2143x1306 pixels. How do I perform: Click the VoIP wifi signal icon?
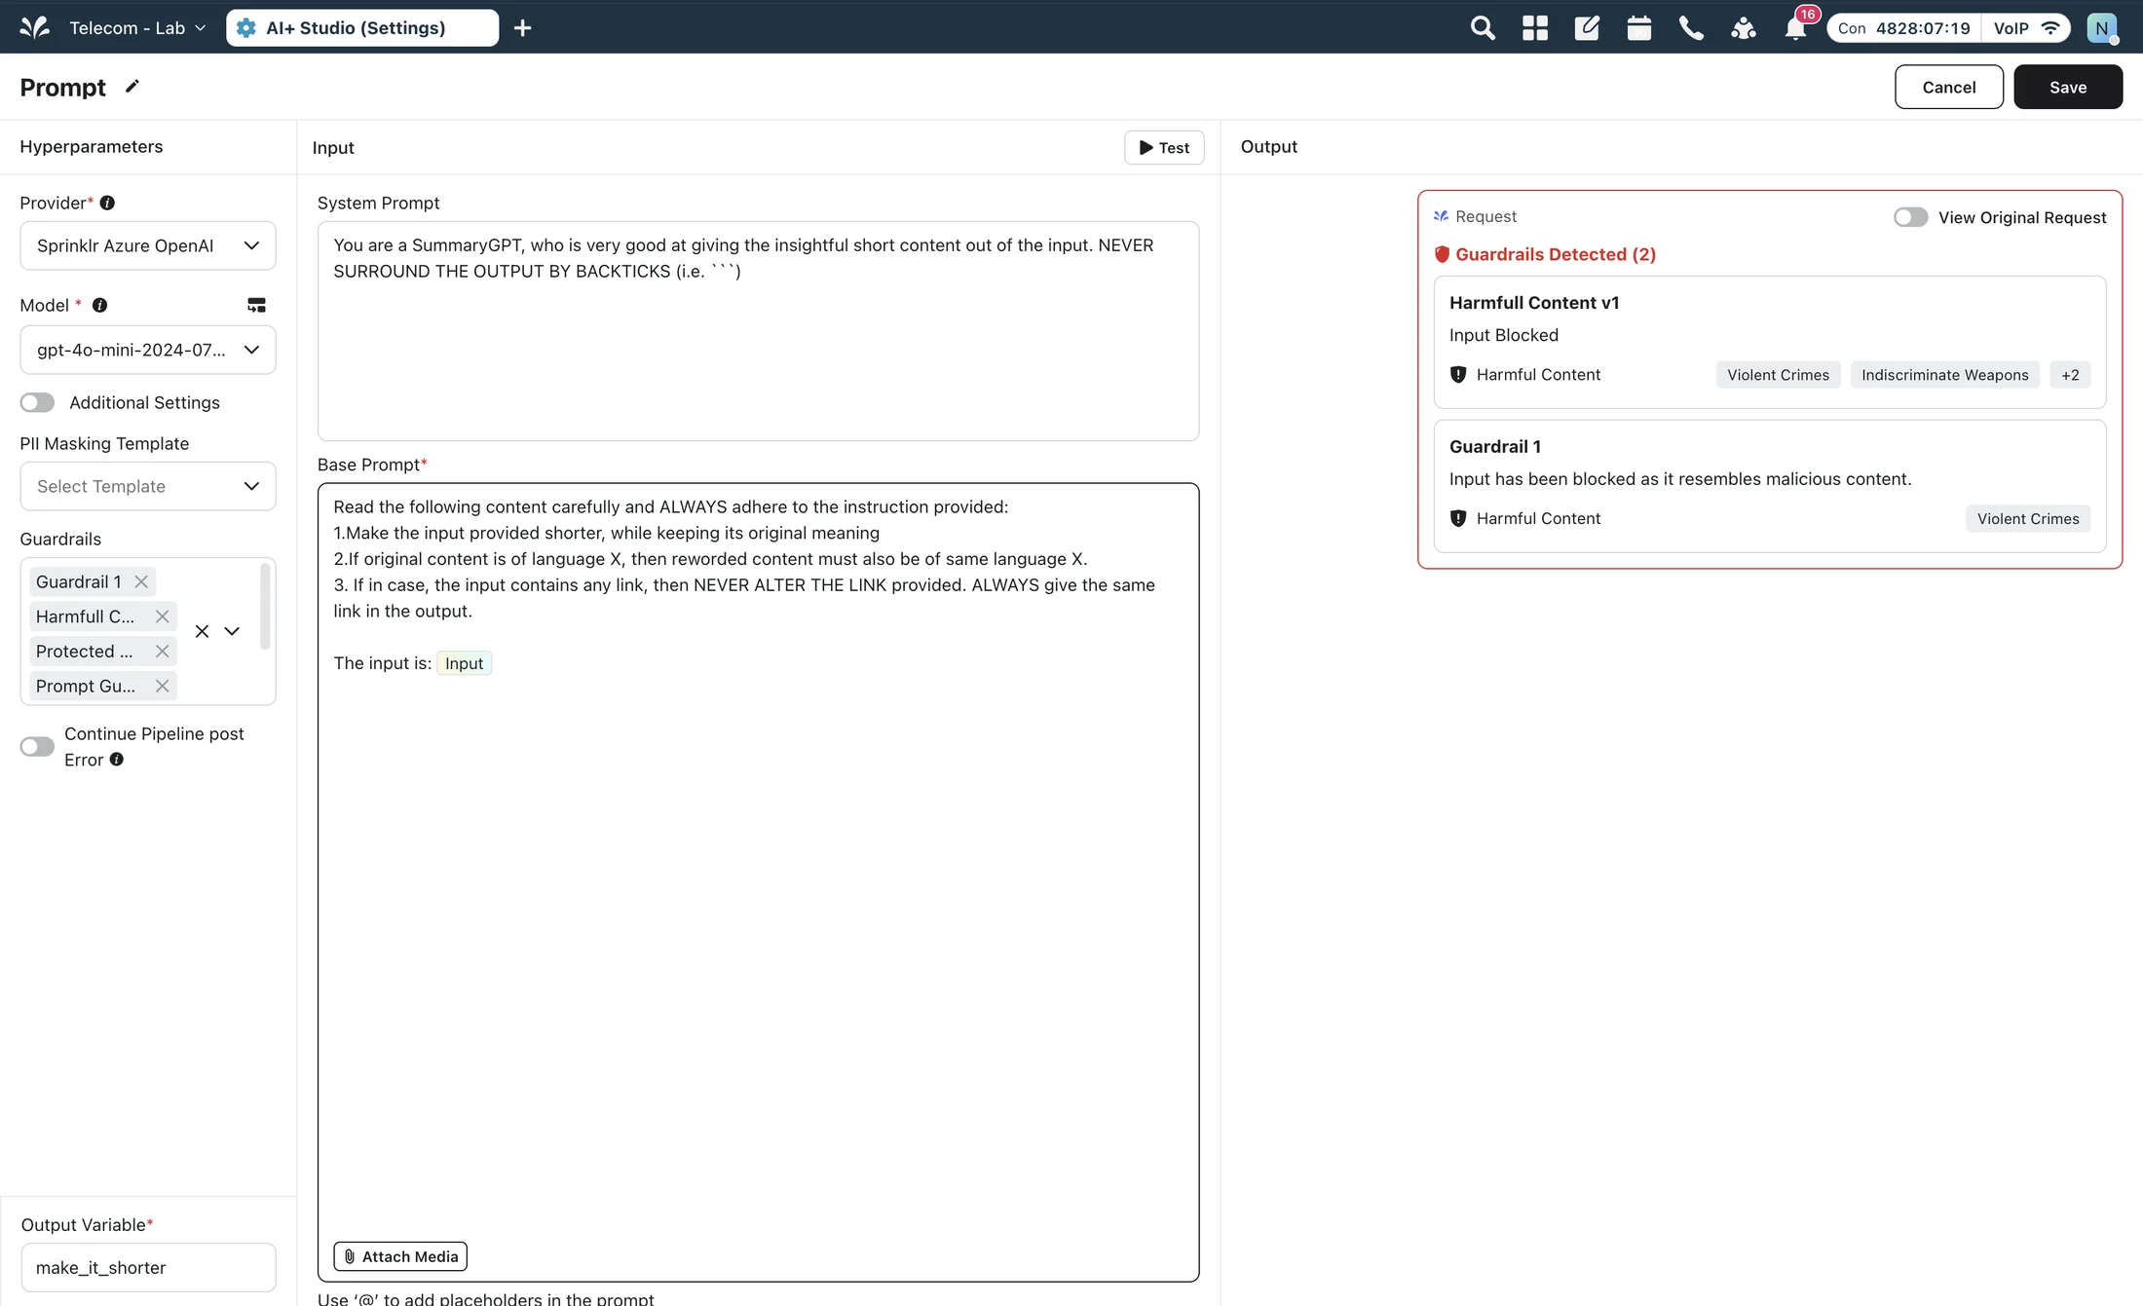tap(2050, 28)
